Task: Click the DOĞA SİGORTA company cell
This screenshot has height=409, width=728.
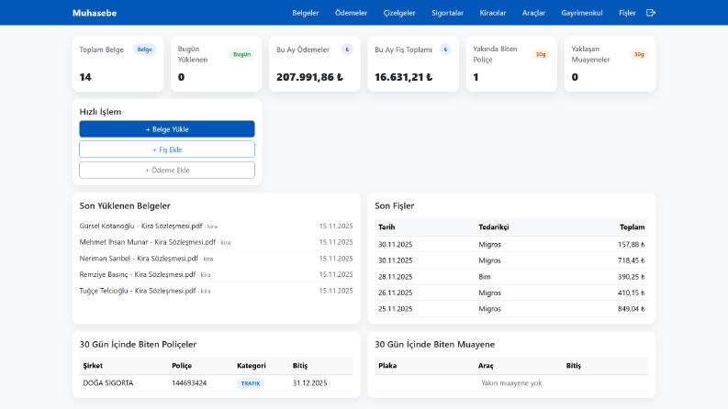Action: pos(108,383)
